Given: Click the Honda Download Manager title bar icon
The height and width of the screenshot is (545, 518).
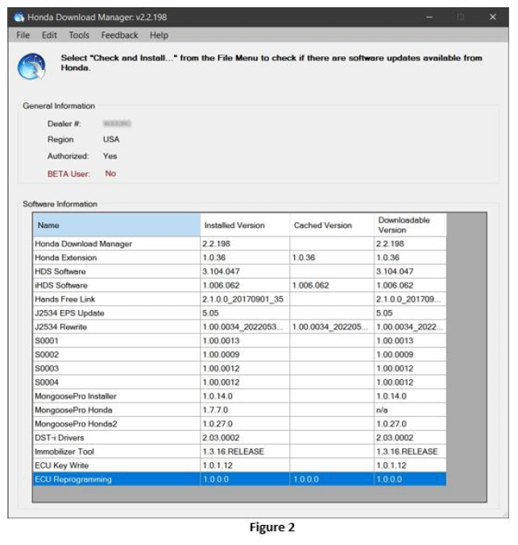Looking at the screenshot, I should pyautogui.click(x=19, y=17).
